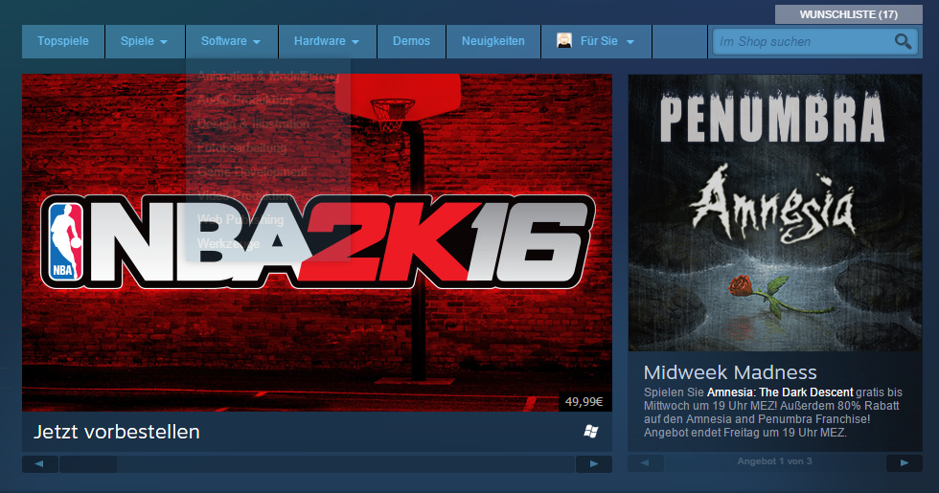Open the Demos tab
Screen dimensions: 939x493
coord(411,41)
